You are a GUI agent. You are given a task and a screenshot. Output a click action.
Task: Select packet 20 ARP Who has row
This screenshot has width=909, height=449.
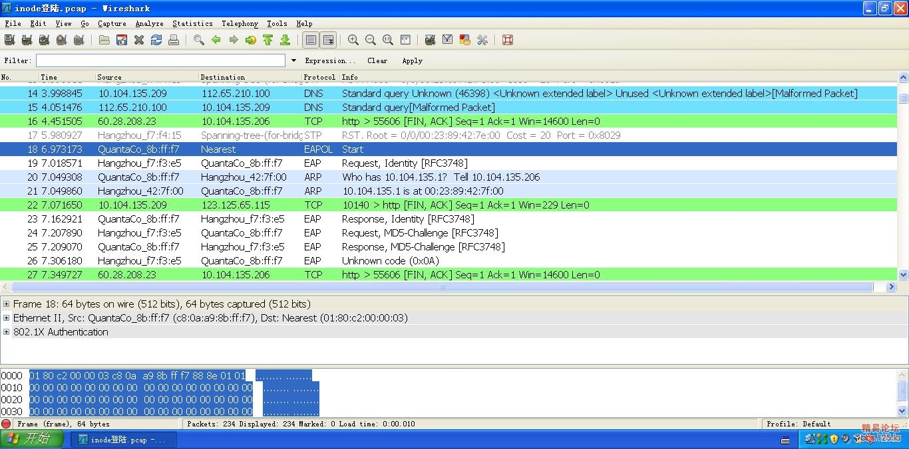point(449,177)
